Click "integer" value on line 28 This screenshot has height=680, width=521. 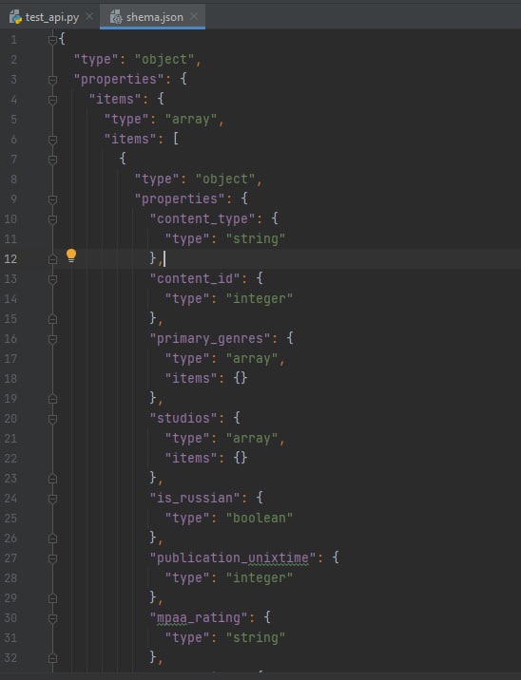pos(260,578)
